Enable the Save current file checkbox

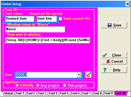pos(60,19)
